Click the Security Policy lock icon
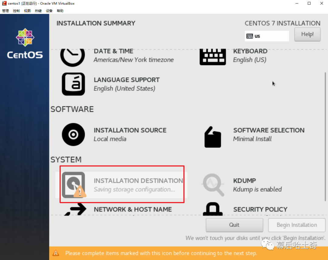The width and height of the screenshot is (328, 260). pyautogui.click(x=213, y=210)
